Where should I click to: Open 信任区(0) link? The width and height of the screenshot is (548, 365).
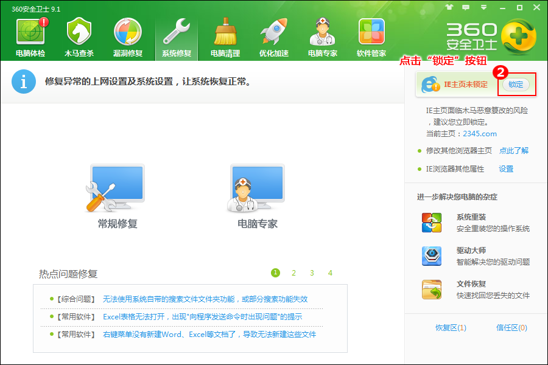(x=511, y=328)
